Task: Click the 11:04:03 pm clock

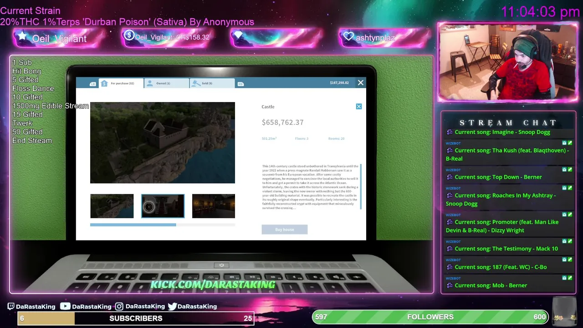Action: click(x=540, y=12)
